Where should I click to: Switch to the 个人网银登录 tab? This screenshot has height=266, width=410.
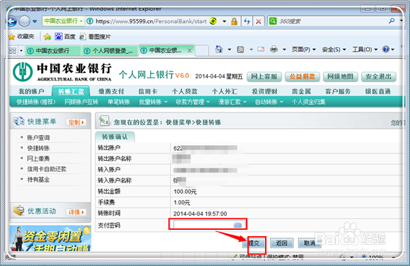[110, 50]
